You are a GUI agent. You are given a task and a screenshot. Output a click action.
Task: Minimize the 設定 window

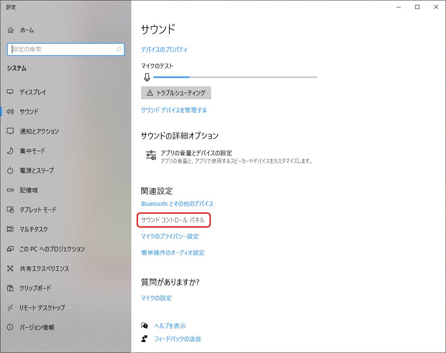[399, 7]
